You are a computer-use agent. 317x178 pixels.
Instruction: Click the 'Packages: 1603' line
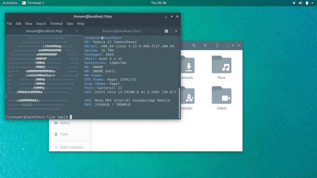tap(99, 54)
